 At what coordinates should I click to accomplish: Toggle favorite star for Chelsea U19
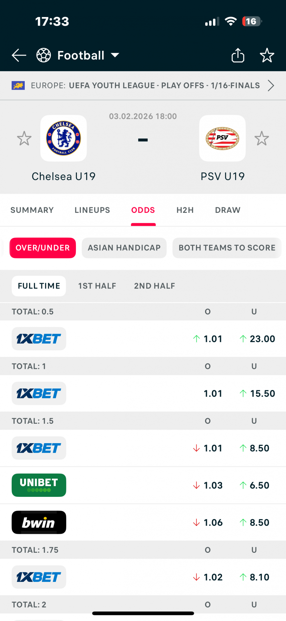click(24, 138)
